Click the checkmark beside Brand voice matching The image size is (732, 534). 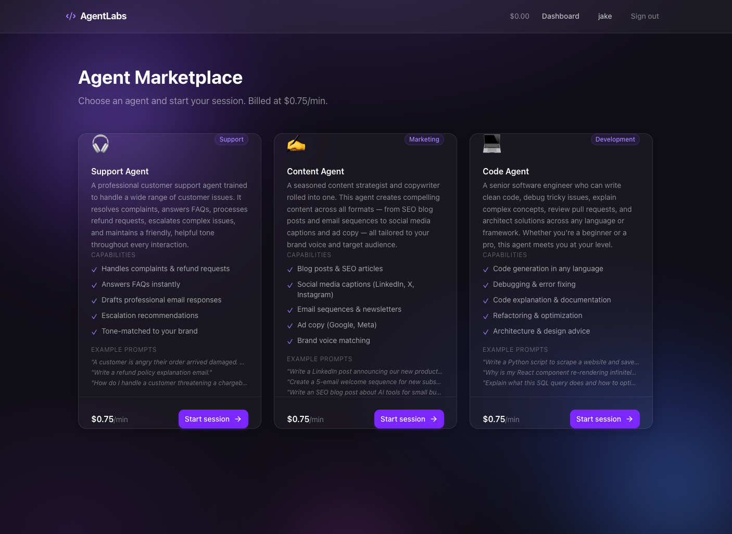pyautogui.click(x=290, y=341)
